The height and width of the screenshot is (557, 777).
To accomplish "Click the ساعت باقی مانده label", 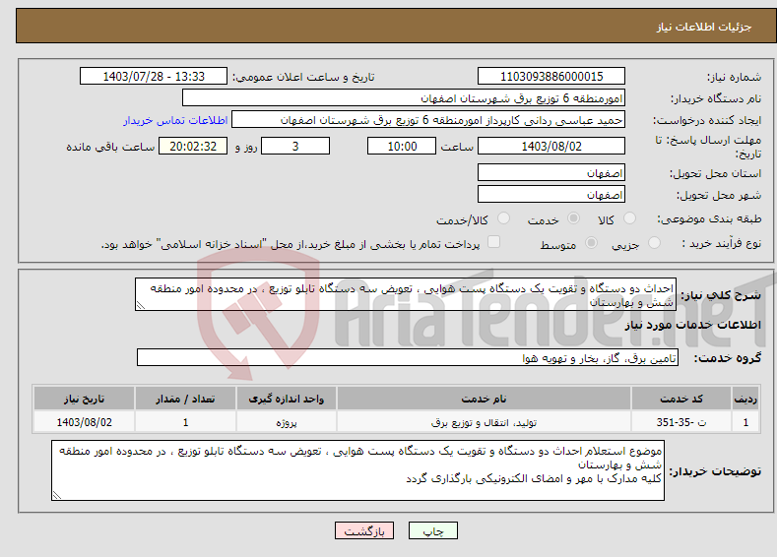I will coord(110,147).
